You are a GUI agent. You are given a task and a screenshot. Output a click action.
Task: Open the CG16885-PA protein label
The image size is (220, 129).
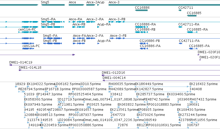[199, 46]
